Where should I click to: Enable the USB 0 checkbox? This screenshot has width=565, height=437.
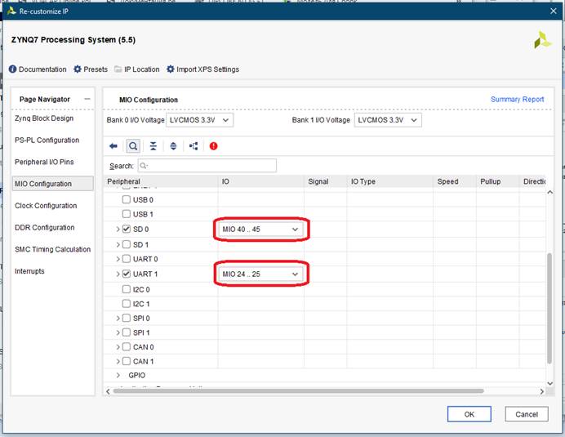click(x=127, y=199)
